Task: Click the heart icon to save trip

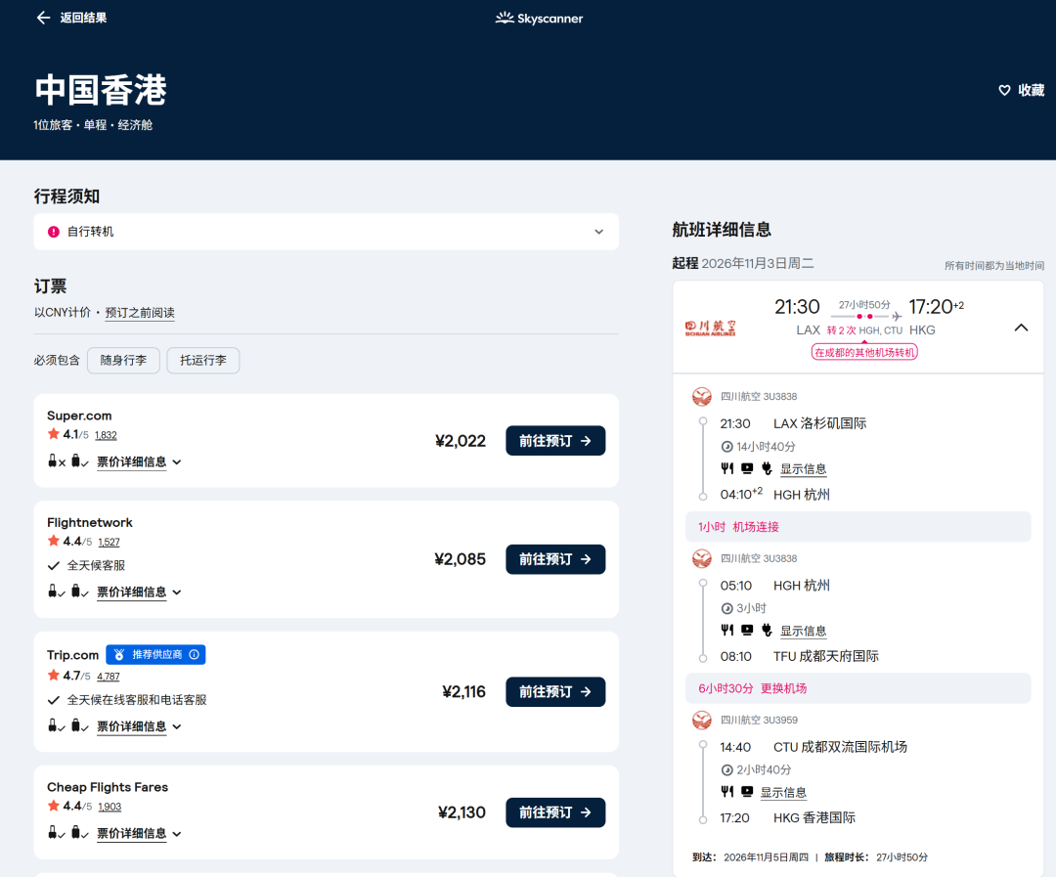Action: (x=1004, y=90)
